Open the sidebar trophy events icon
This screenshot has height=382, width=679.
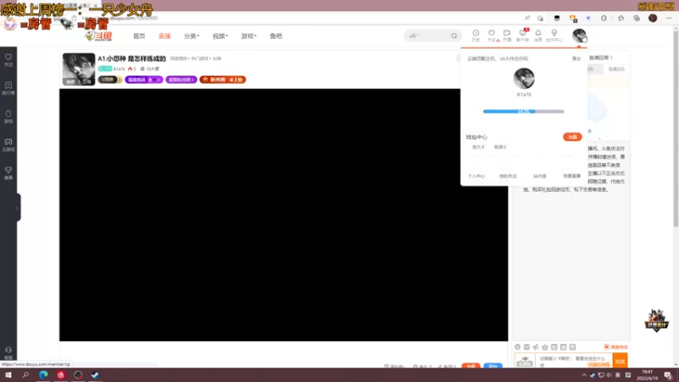tap(8, 173)
